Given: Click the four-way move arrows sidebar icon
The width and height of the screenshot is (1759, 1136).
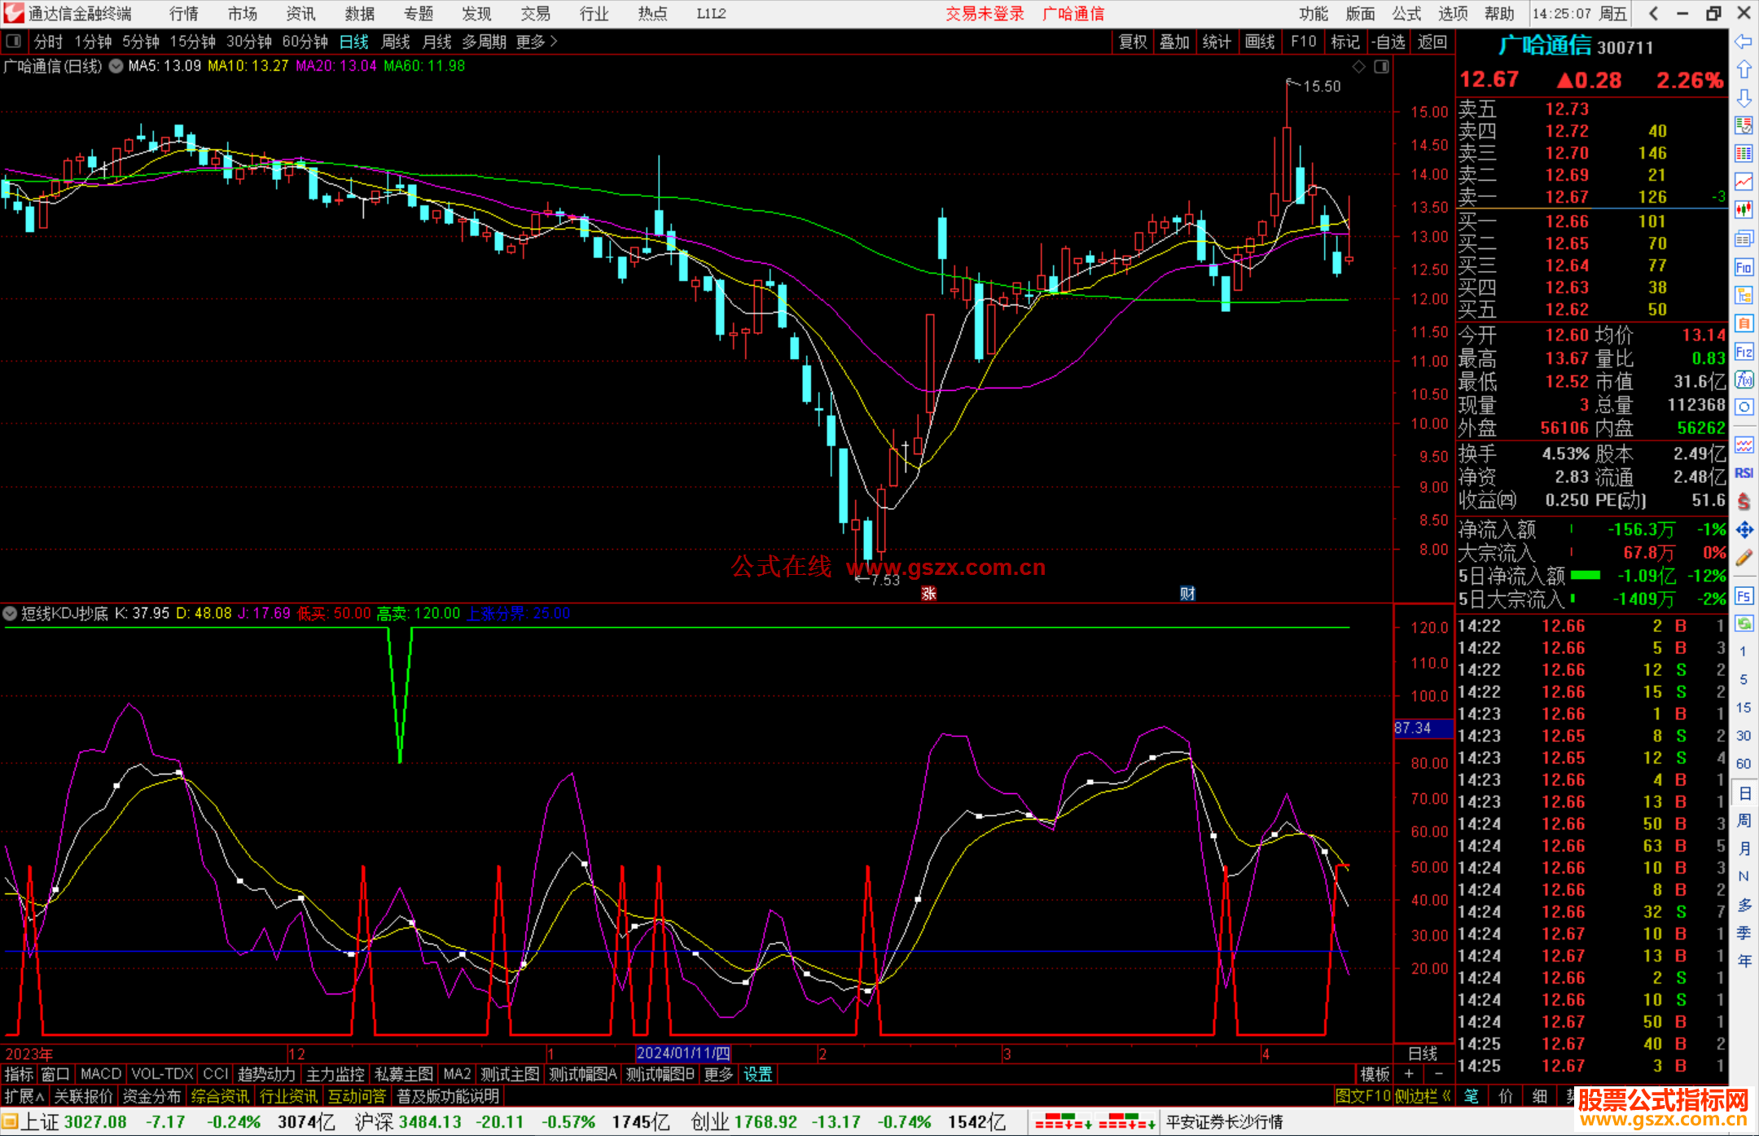Looking at the screenshot, I should tap(1744, 530).
